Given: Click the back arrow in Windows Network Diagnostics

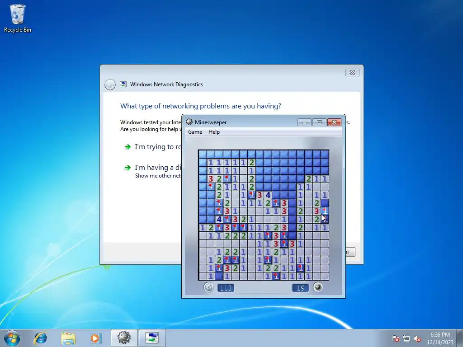Looking at the screenshot, I should point(110,84).
